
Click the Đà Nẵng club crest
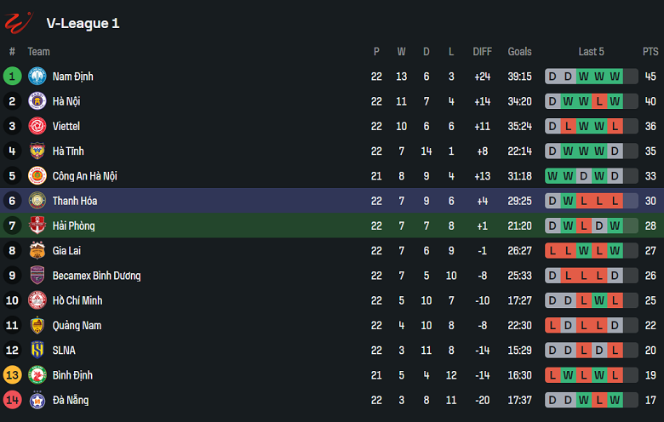[x=37, y=400]
